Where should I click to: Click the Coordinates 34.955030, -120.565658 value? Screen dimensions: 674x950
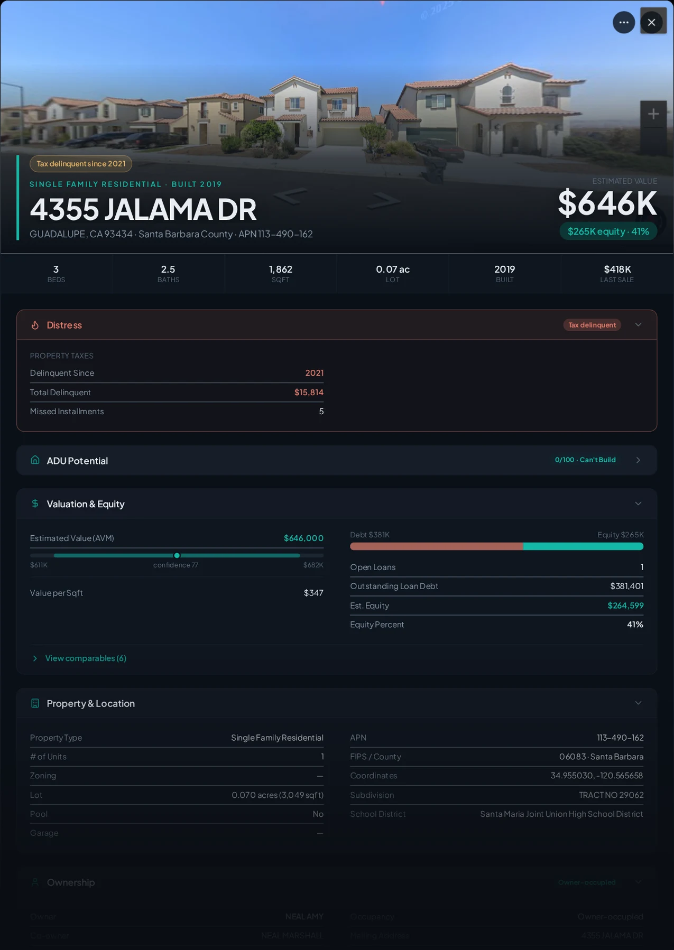[x=597, y=776]
